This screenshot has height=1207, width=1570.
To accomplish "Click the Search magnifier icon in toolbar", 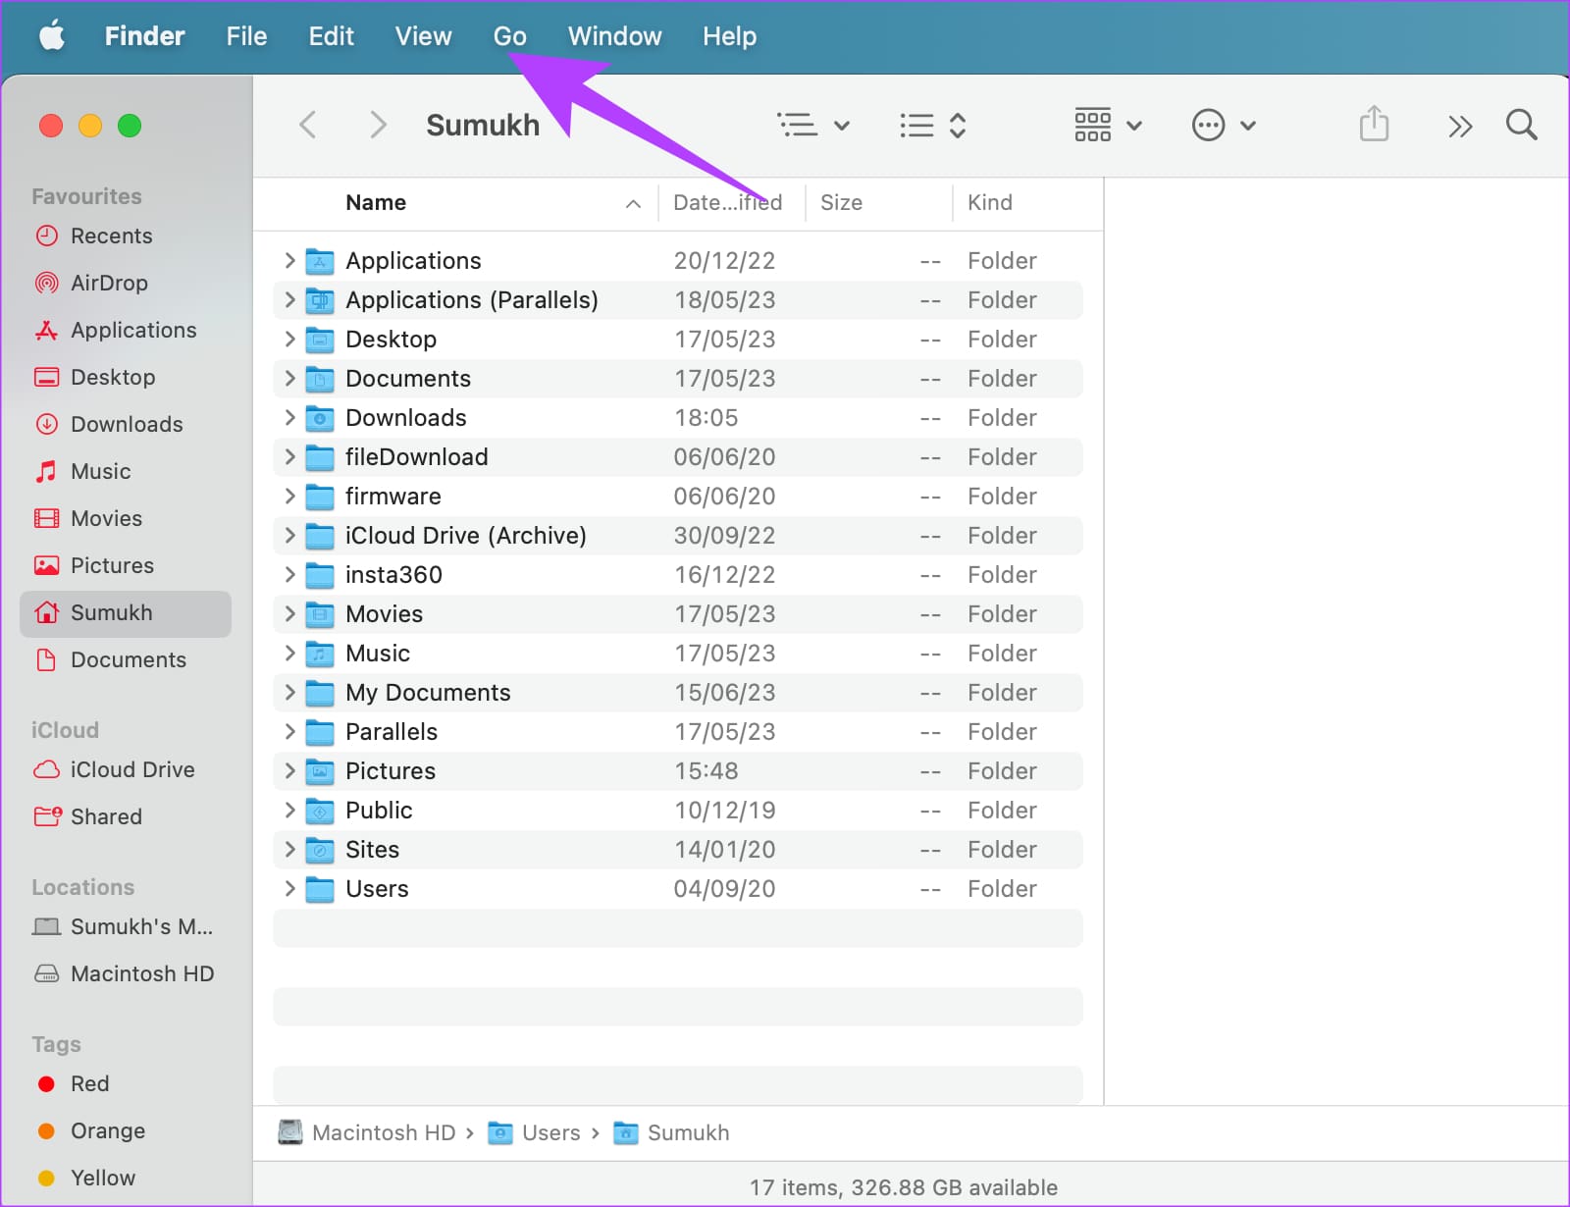I will tap(1521, 126).
